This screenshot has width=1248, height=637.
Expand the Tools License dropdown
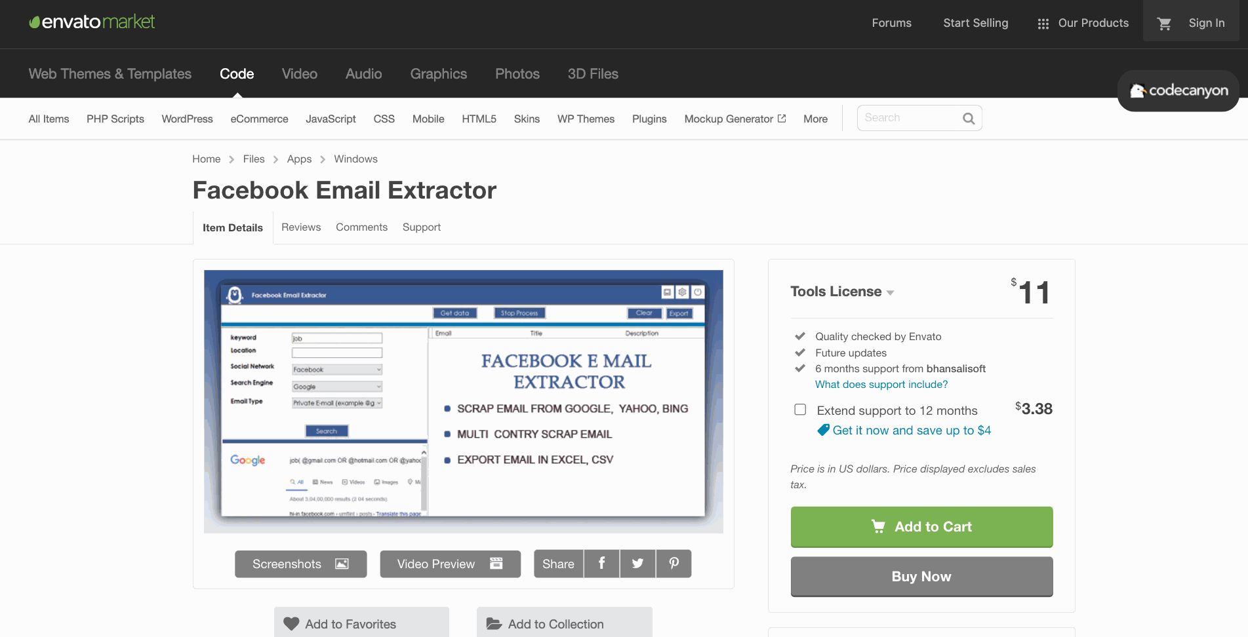tap(891, 292)
